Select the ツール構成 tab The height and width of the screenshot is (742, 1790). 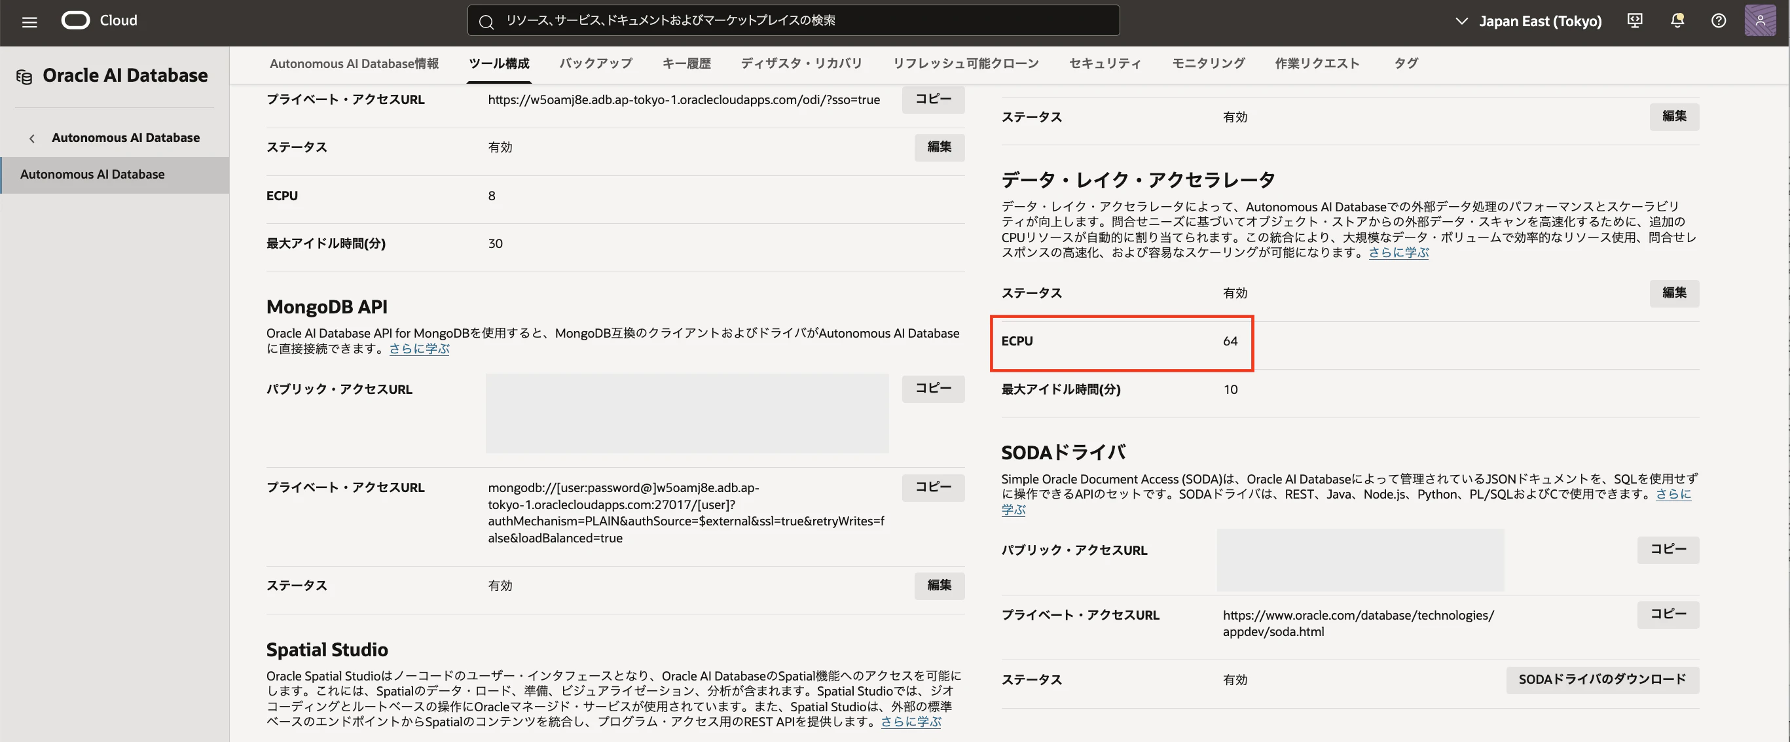pyautogui.click(x=498, y=63)
